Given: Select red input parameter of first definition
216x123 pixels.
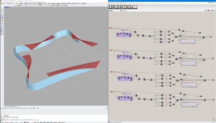Looking at the screenshot, I should click(x=110, y=28).
